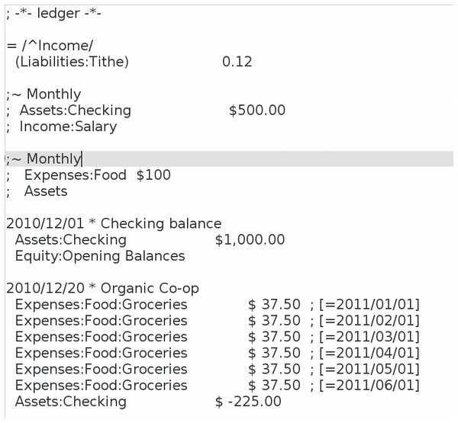Viewport: 458px width, 423px height.
Task: Click the 2010/12/20 Organic Co-op header
Action: [102, 288]
